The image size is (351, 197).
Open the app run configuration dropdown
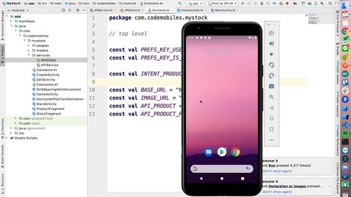[195, 3]
